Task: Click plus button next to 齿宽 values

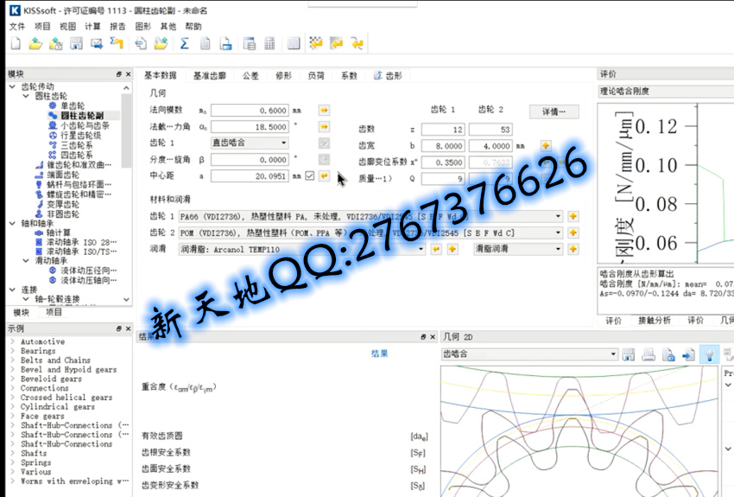Action: [x=546, y=145]
